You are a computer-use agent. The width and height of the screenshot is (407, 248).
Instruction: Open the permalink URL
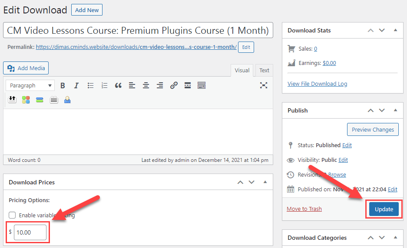[x=136, y=47]
